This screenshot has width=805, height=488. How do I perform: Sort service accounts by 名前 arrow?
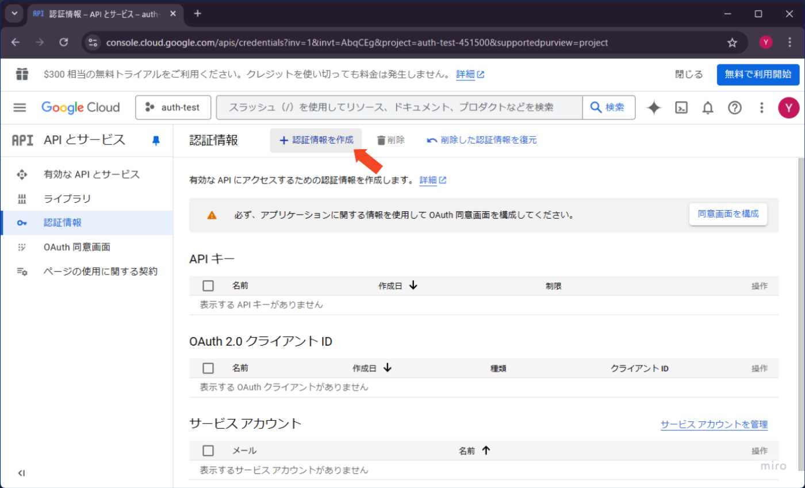coord(486,451)
